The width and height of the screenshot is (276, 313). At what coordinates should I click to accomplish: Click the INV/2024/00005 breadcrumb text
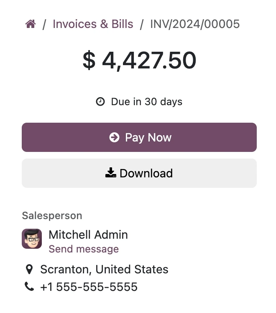[x=195, y=24]
